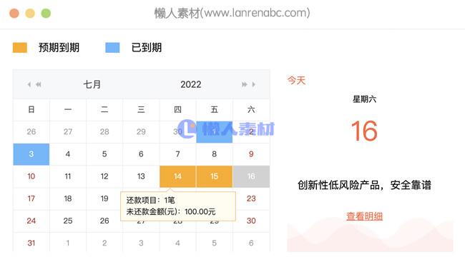Select the 2022 year header
Image resolution: width=465 pixels, height=267 pixels.
pos(191,84)
